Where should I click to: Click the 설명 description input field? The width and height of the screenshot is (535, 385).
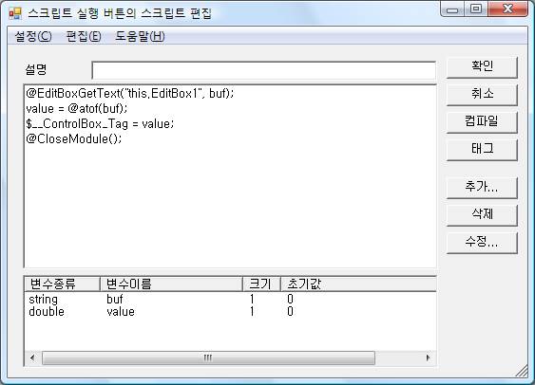point(264,70)
